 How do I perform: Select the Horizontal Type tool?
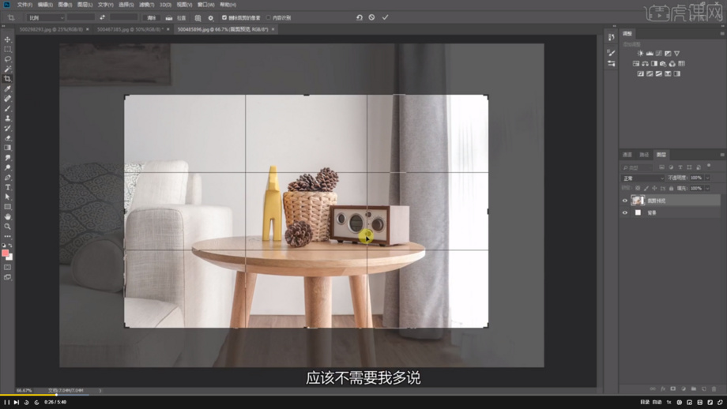8,187
